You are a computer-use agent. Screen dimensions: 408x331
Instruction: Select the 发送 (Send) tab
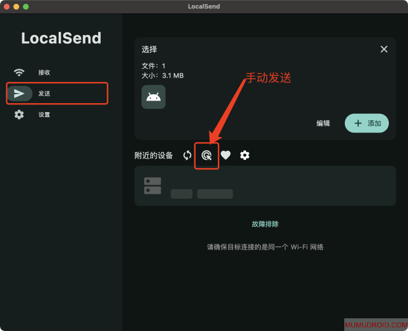tap(44, 94)
